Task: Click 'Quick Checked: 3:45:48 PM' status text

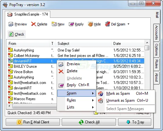Action: click(29, 113)
